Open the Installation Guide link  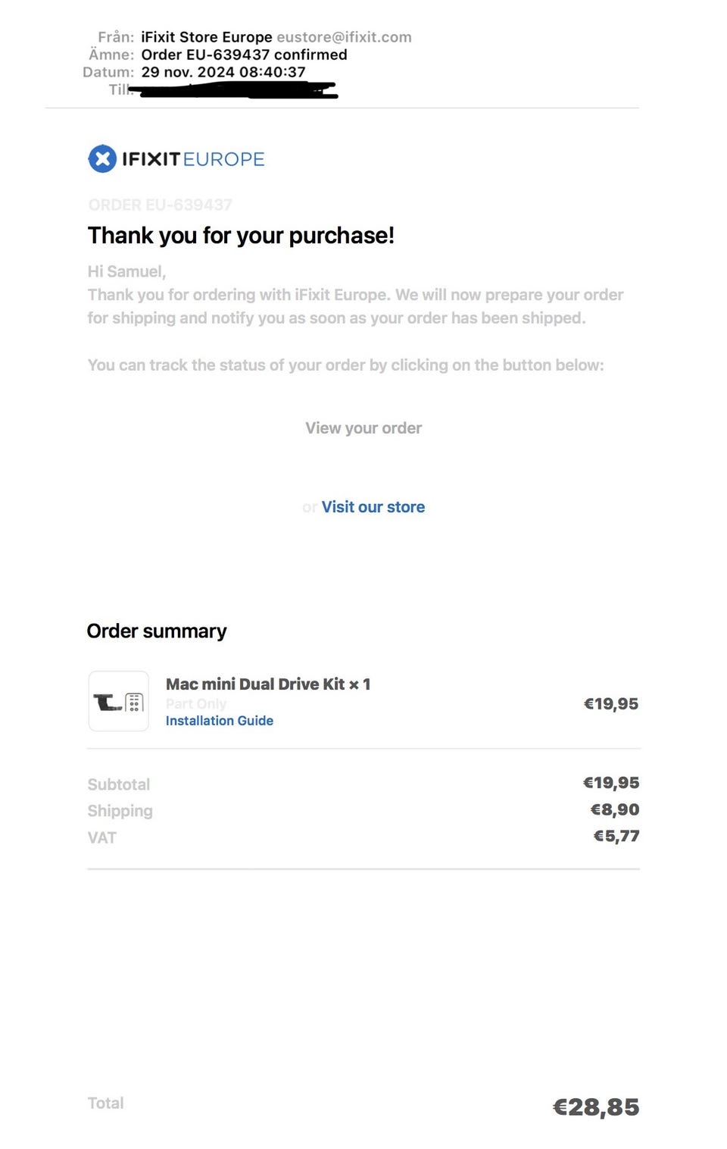click(220, 721)
